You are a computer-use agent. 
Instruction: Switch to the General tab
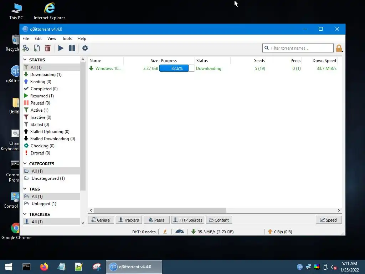[101, 220]
